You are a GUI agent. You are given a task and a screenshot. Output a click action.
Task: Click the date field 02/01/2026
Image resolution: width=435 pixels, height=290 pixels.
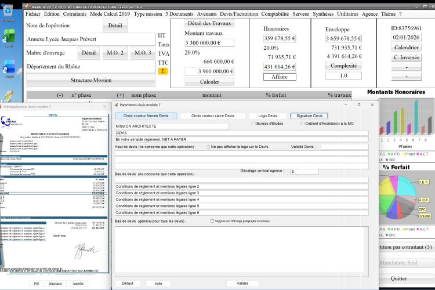(406, 38)
